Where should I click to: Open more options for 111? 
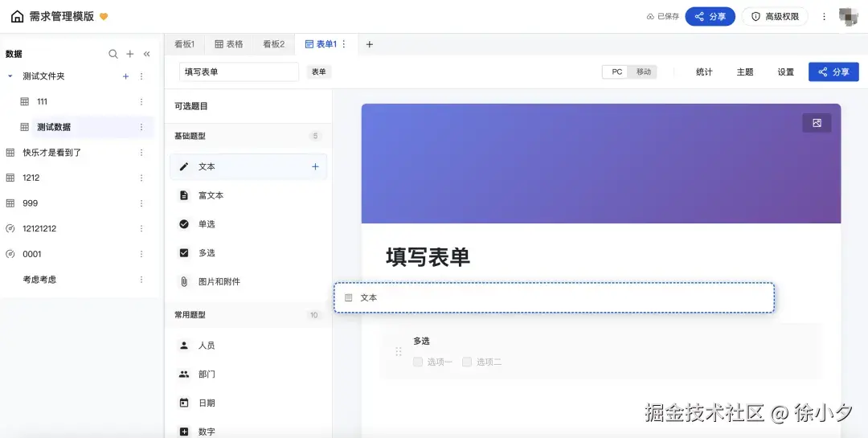click(141, 102)
